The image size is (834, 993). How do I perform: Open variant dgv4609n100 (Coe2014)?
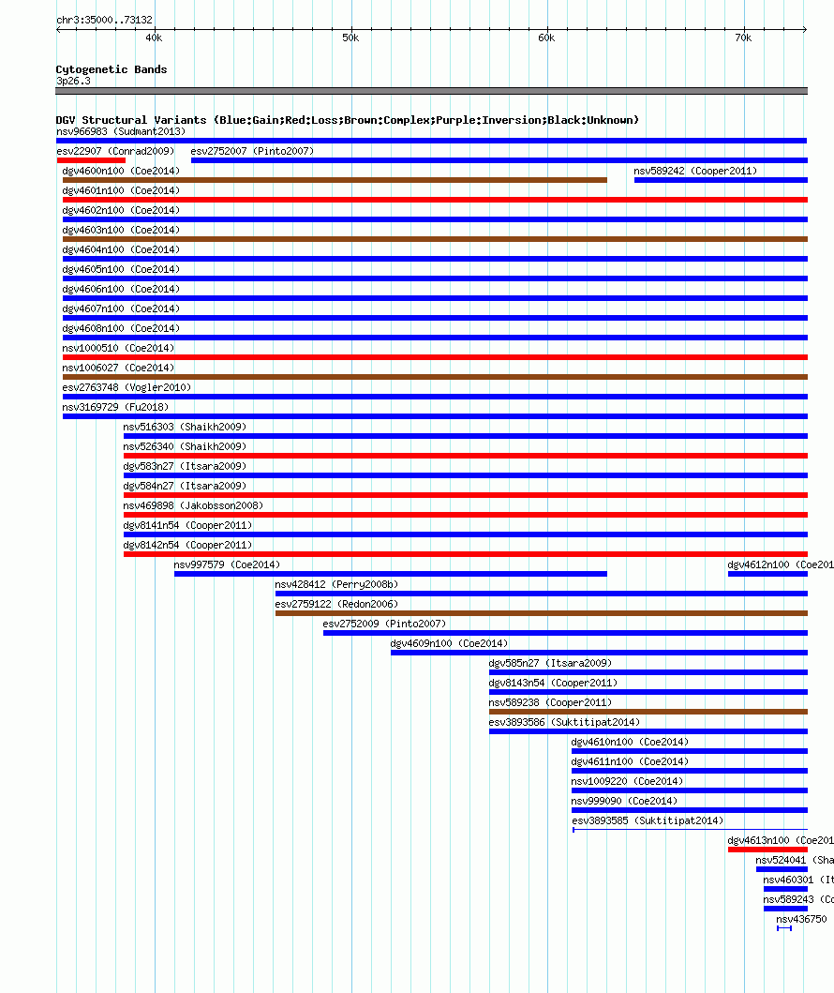[x=449, y=643]
